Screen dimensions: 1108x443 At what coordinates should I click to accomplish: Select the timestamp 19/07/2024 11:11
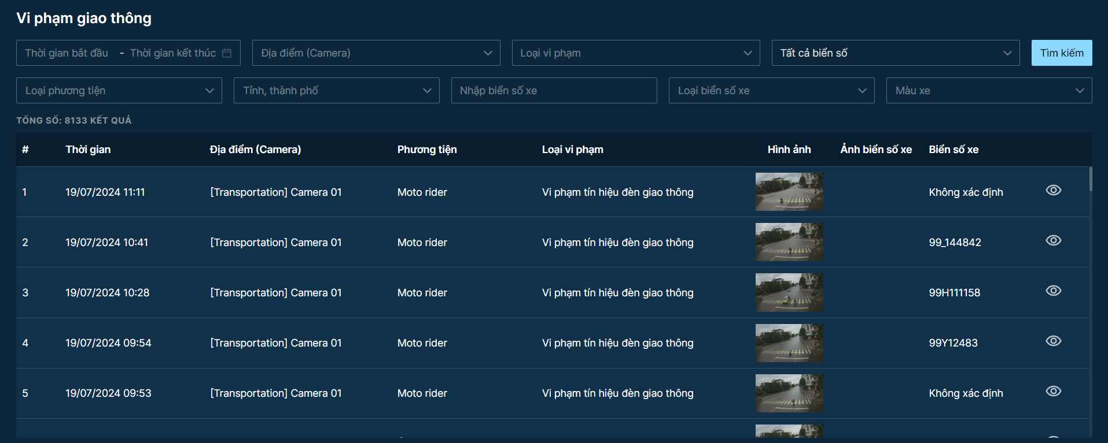(x=105, y=192)
